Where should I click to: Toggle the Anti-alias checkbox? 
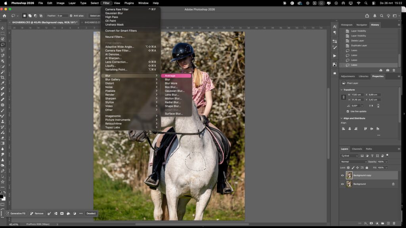(x=71, y=15)
